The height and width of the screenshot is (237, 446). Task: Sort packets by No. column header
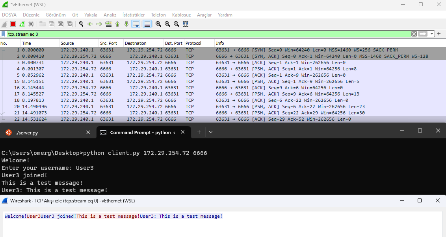click(x=10, y=43)
